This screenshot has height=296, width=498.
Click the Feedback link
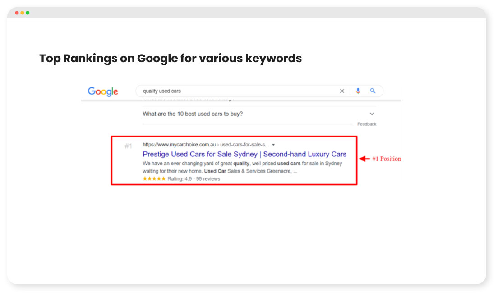[367, 124]
